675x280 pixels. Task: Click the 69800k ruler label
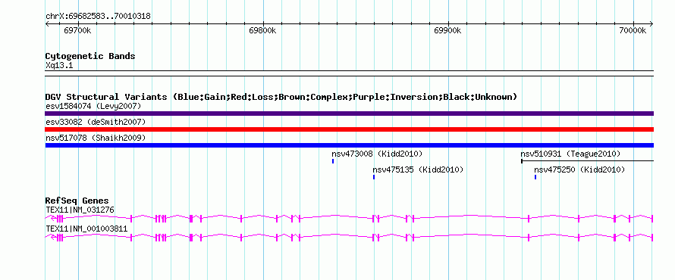262,30
